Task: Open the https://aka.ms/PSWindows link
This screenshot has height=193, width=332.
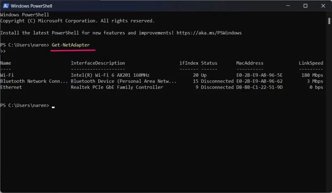Action: [x=209, y=33]
